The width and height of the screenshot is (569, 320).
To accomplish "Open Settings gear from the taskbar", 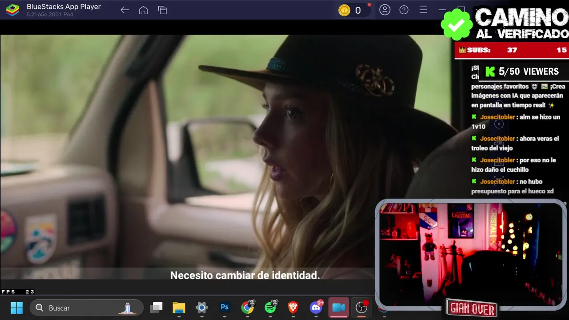I will tap(202, 308).
